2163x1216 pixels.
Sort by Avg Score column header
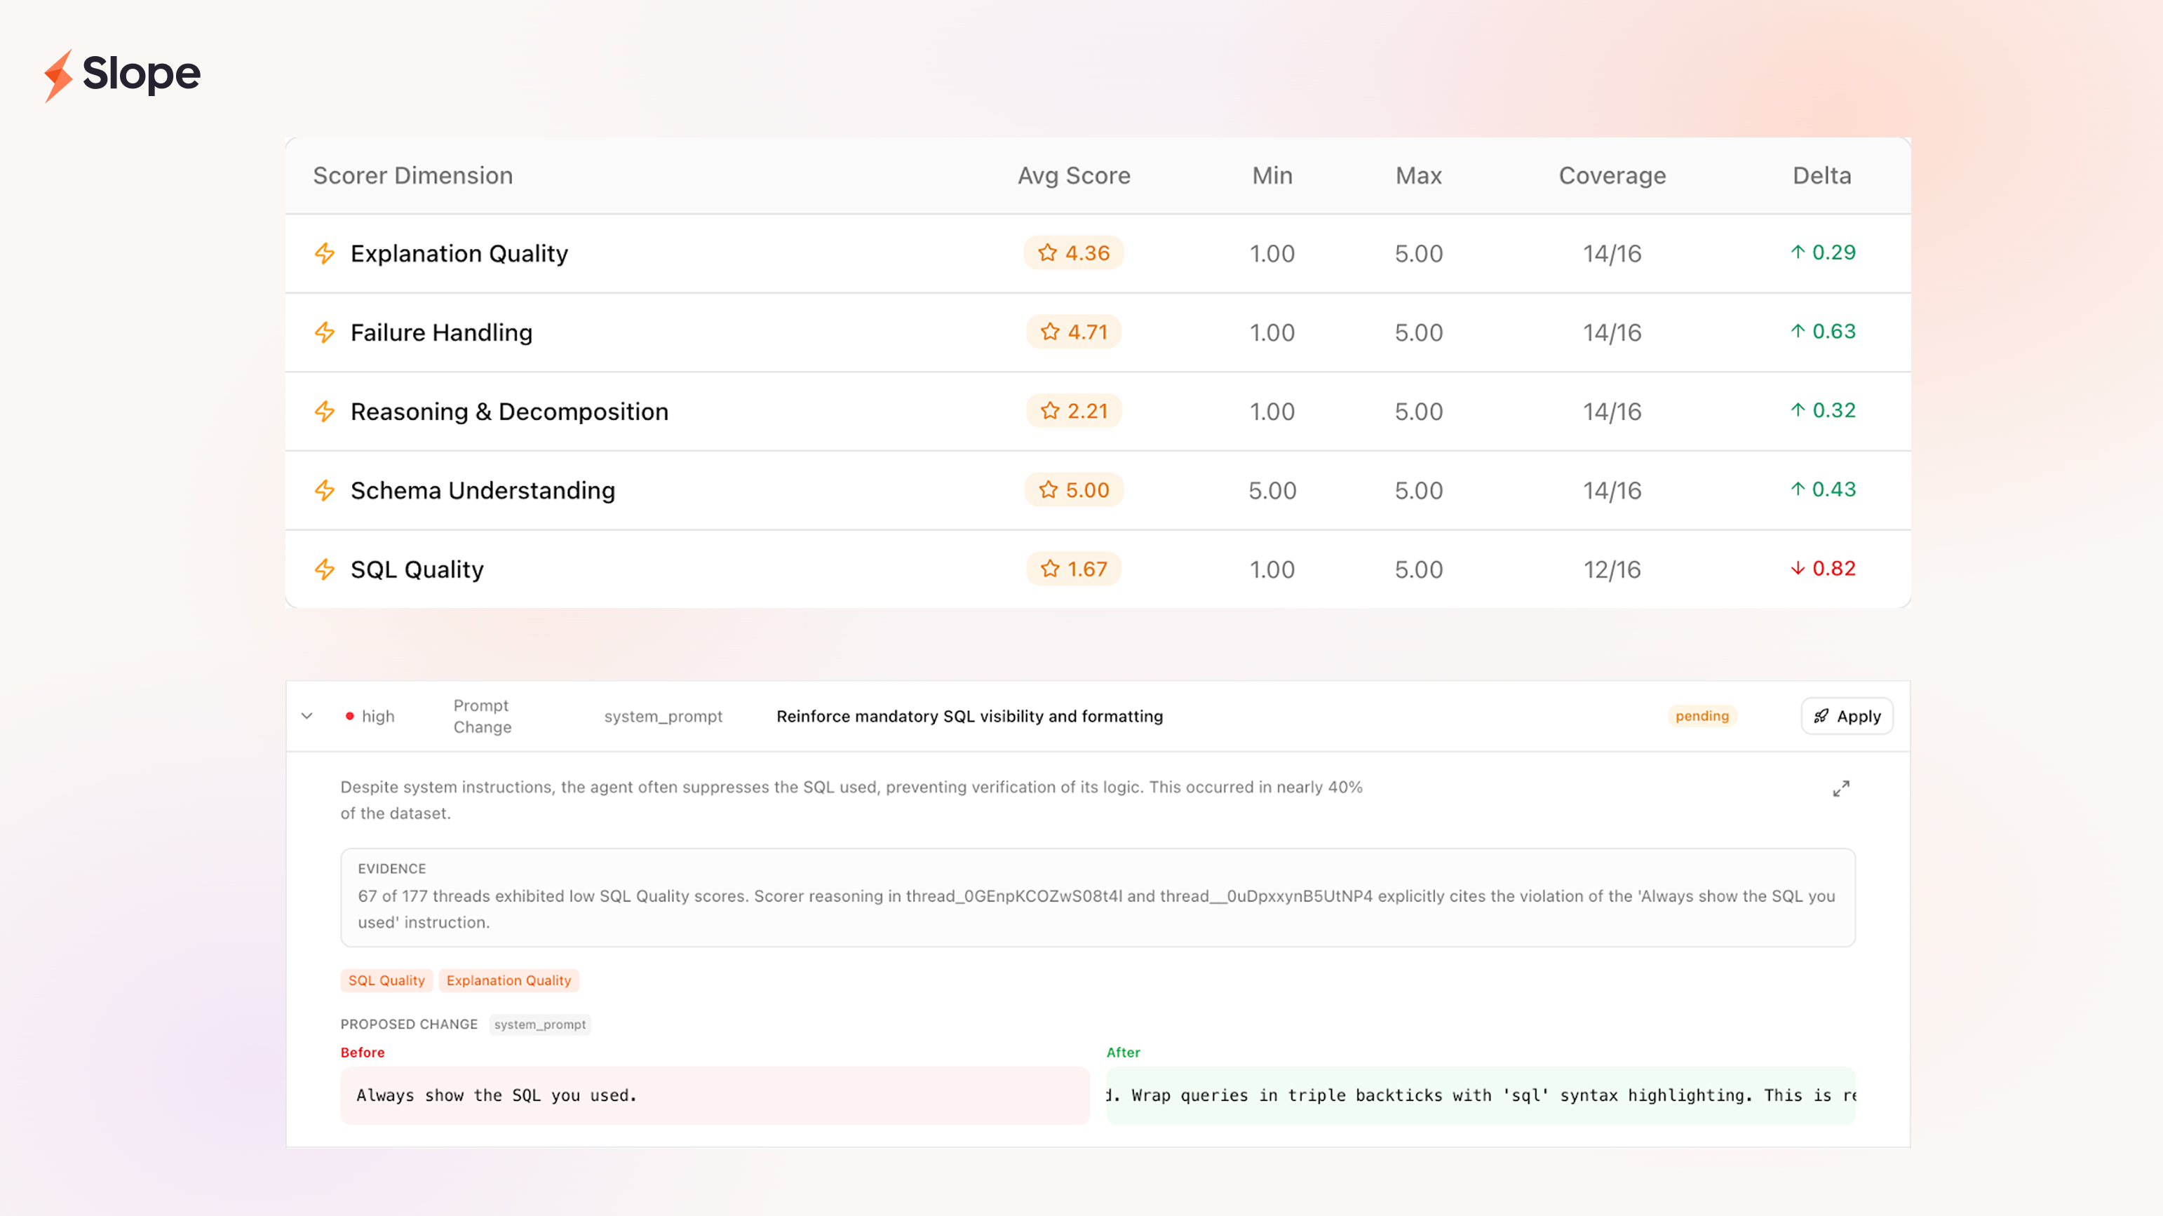(x=1073, y=175)
